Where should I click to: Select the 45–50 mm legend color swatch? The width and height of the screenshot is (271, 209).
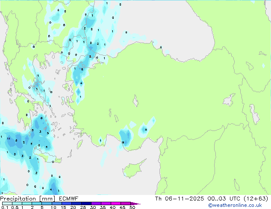(126, 203)
